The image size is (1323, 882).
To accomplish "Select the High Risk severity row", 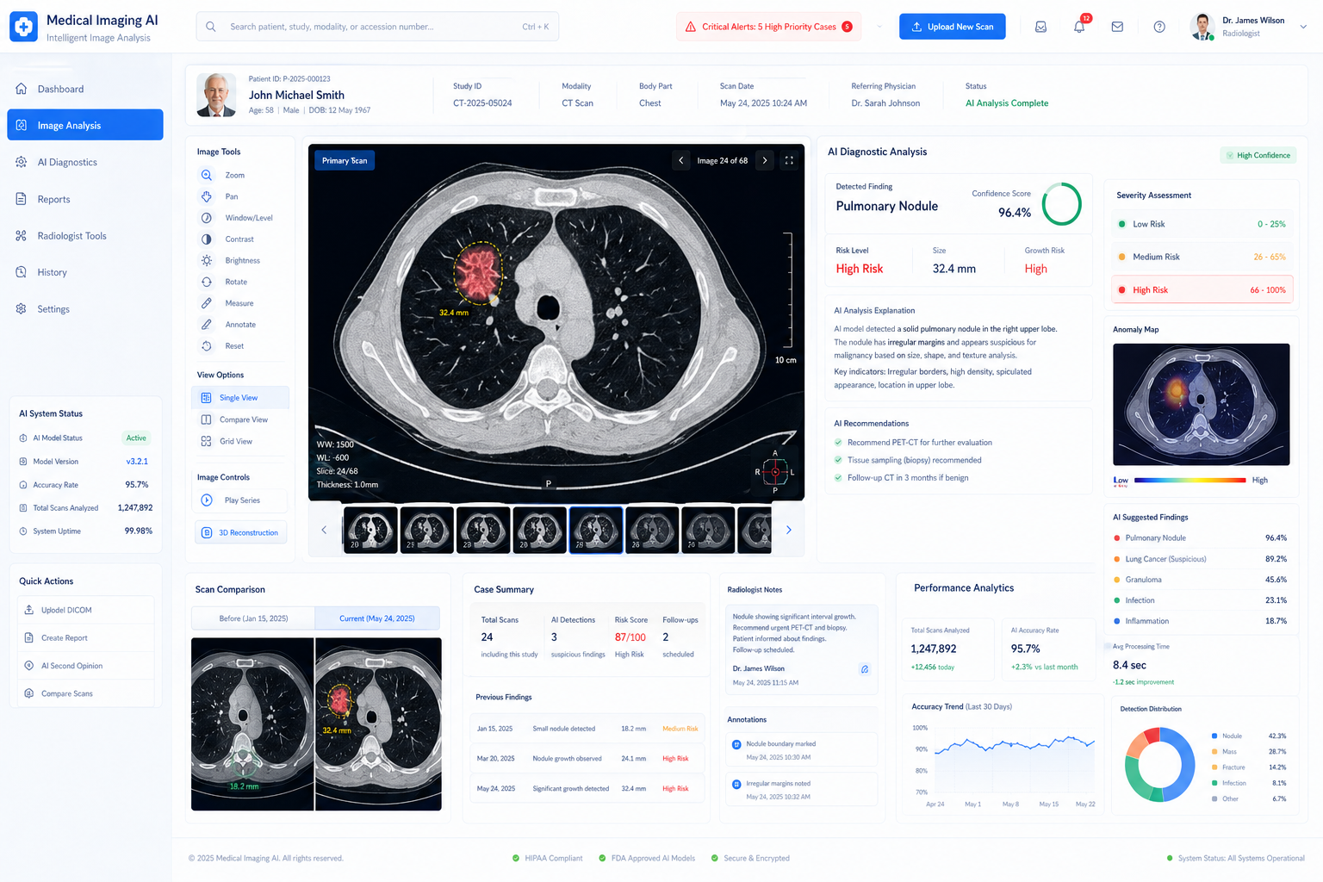I will pyautogui.click(x=1202, y=290).
